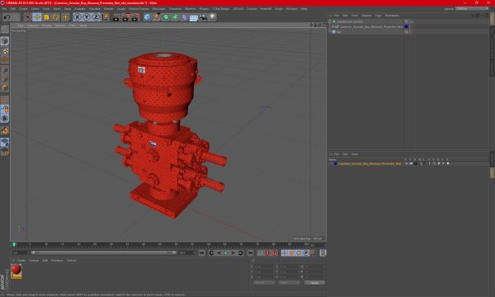
Task: Open the MoGraph menu
Action: point(158,9)
